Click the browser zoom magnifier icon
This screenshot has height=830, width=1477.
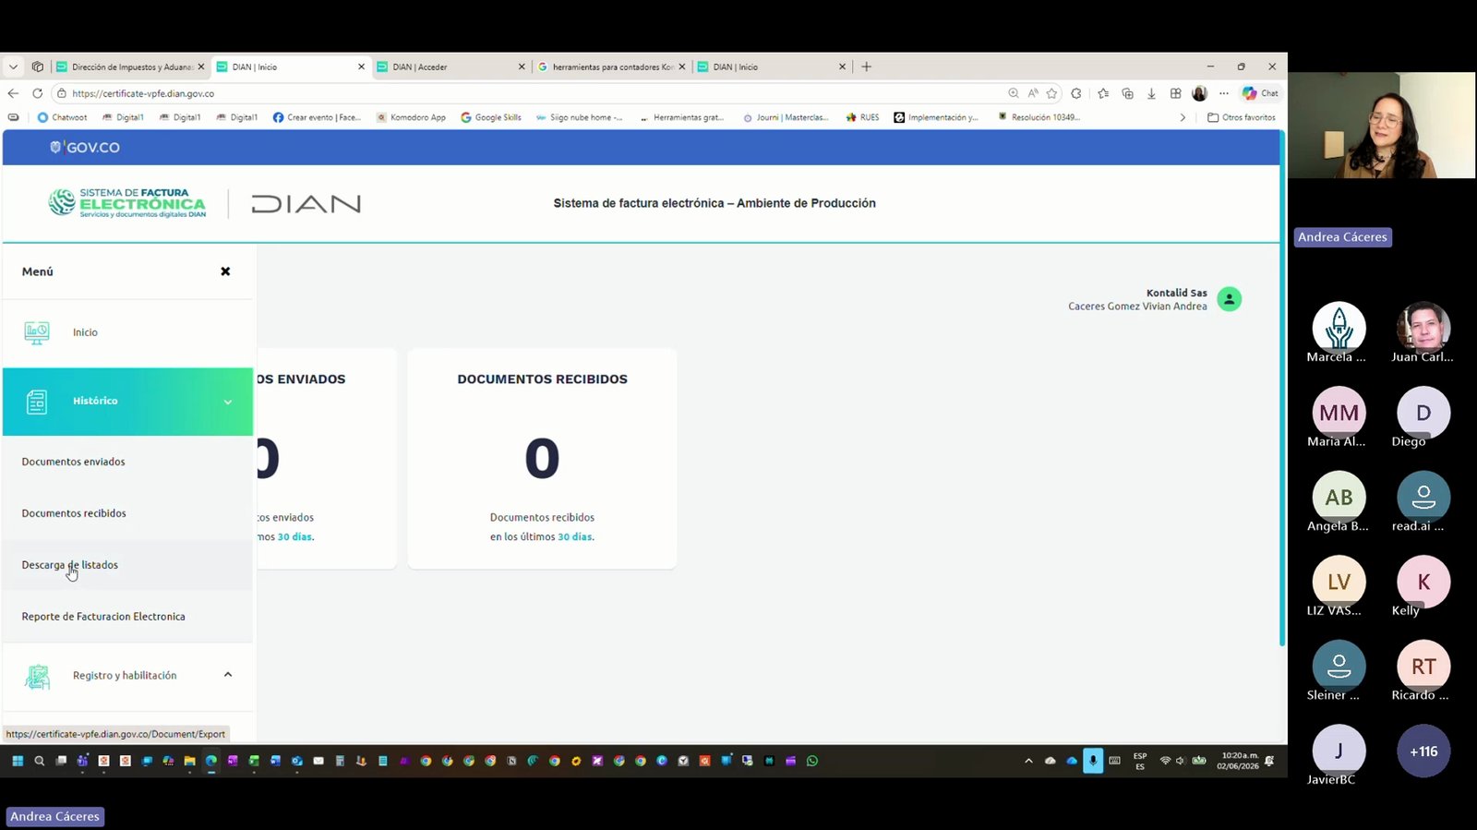[x=1014, y=93]
